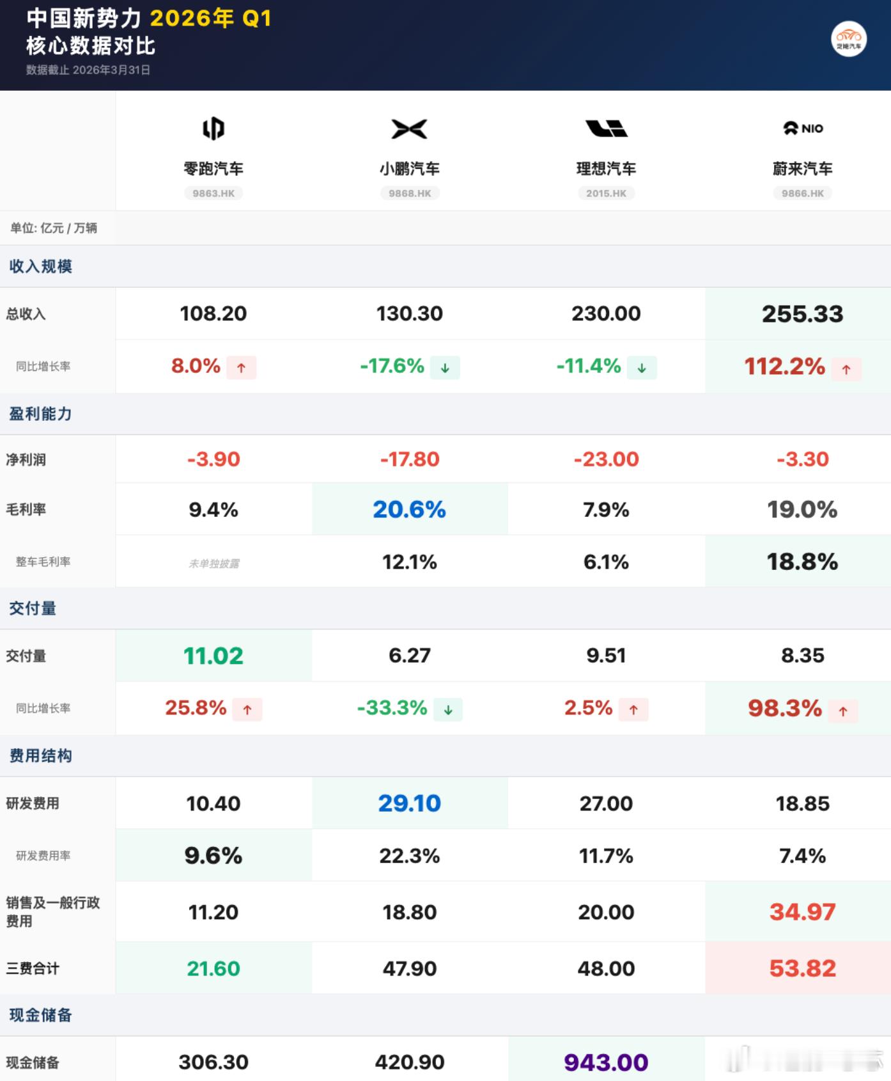Click the net profit value -23.00
Image resolution: width=891 pixels, height=1081 pixels.
click(x=606, y=459)
